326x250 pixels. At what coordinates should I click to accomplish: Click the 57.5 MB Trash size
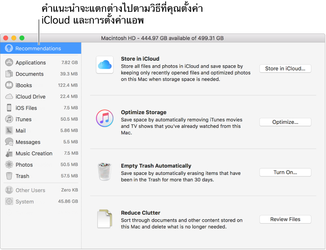69,176
